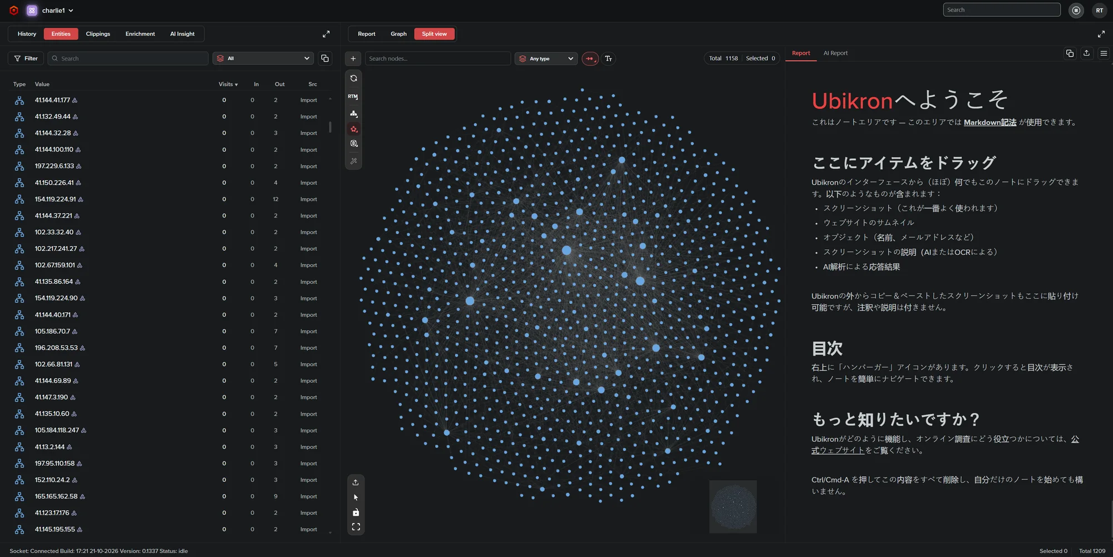Click the Search nodes input field
This screenshot has height=557, width=1113.
coord(438,58)
